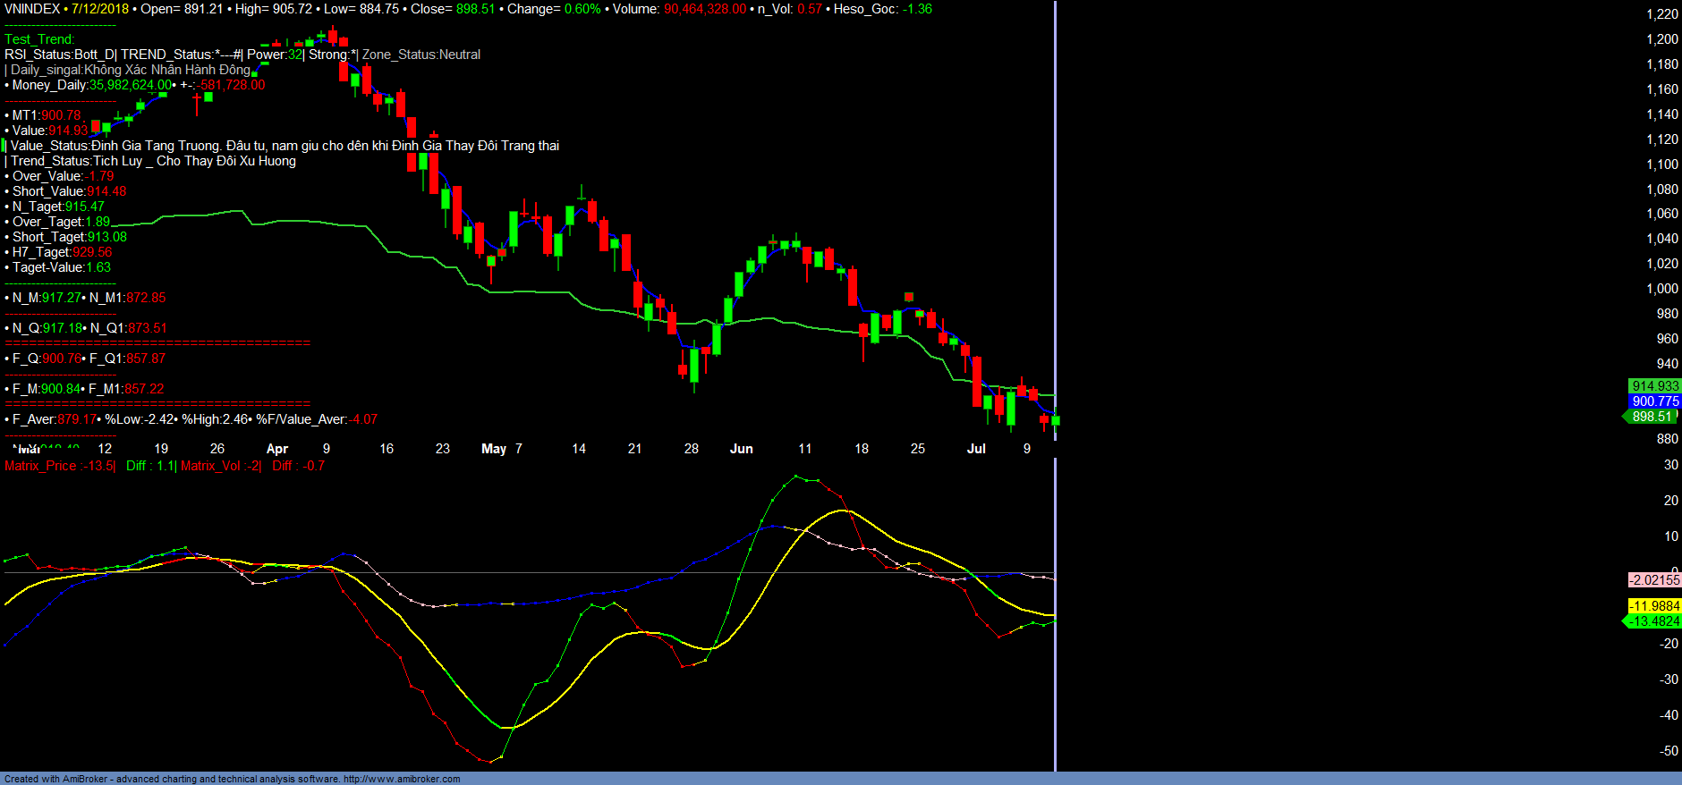Click the Value_Status description line
This screenshot has height=785, width=1682.
coord(285,146)
